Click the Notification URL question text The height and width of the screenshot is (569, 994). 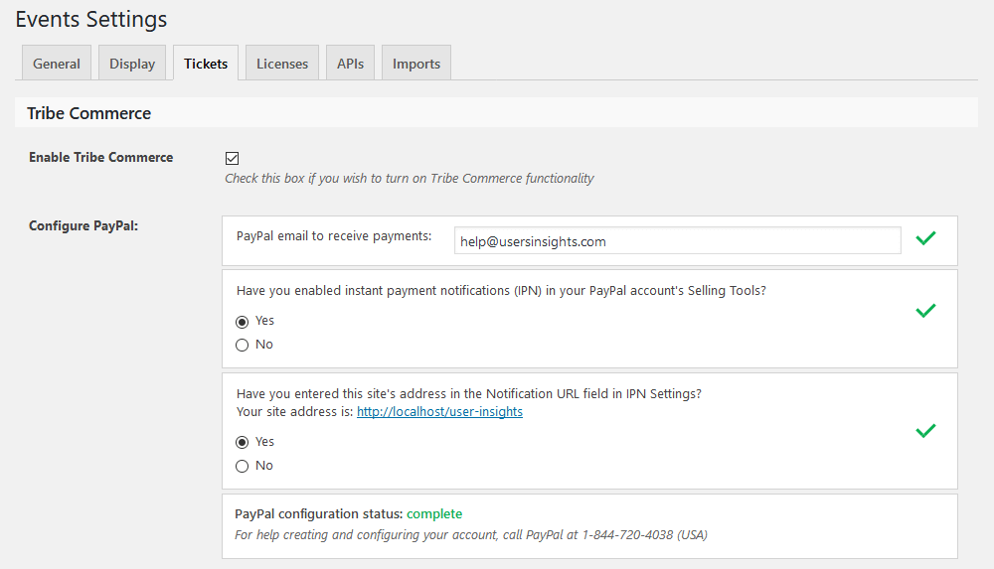coord(468,393)
